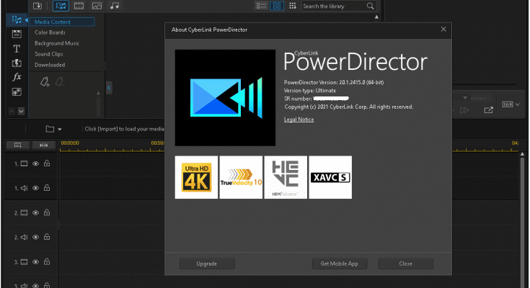530x288 pixels.
Task: Lock audio track 1
Action: tap(47, 188)
